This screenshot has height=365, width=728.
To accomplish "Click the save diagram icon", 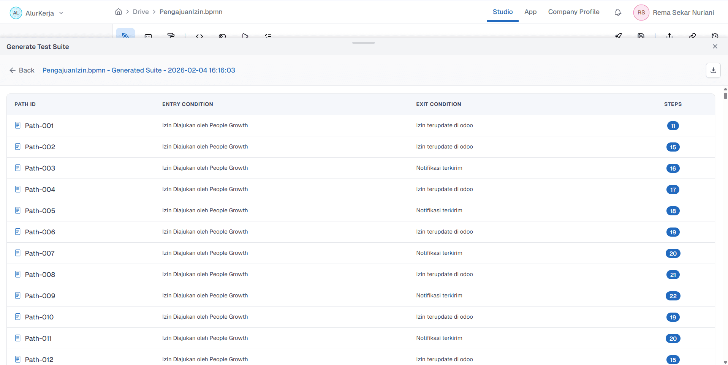I will tap(641, 35).
